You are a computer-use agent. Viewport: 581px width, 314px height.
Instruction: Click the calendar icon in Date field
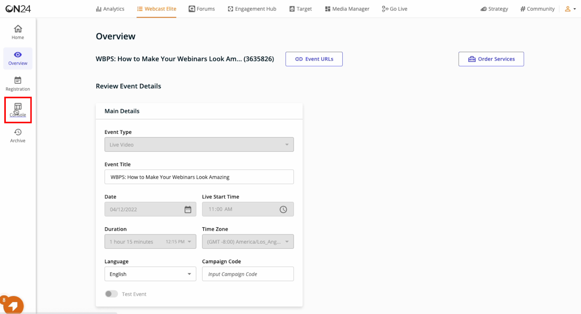[188, 210]
